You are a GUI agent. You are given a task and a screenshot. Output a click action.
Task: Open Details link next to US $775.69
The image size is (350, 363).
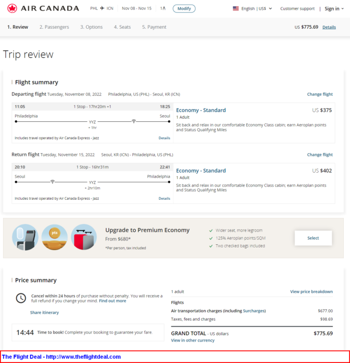(x=329, y=27)
